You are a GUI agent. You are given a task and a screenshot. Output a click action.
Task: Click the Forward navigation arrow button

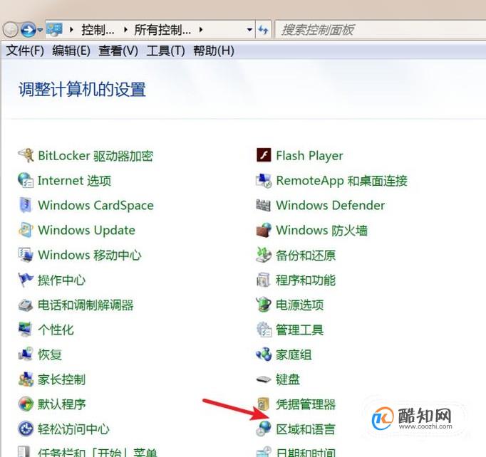tap(29, 30)
